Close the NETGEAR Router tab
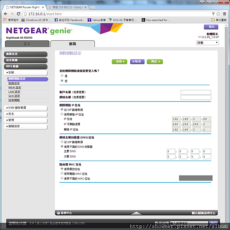This screenshot has width=230, height=230. pos(43,7)
